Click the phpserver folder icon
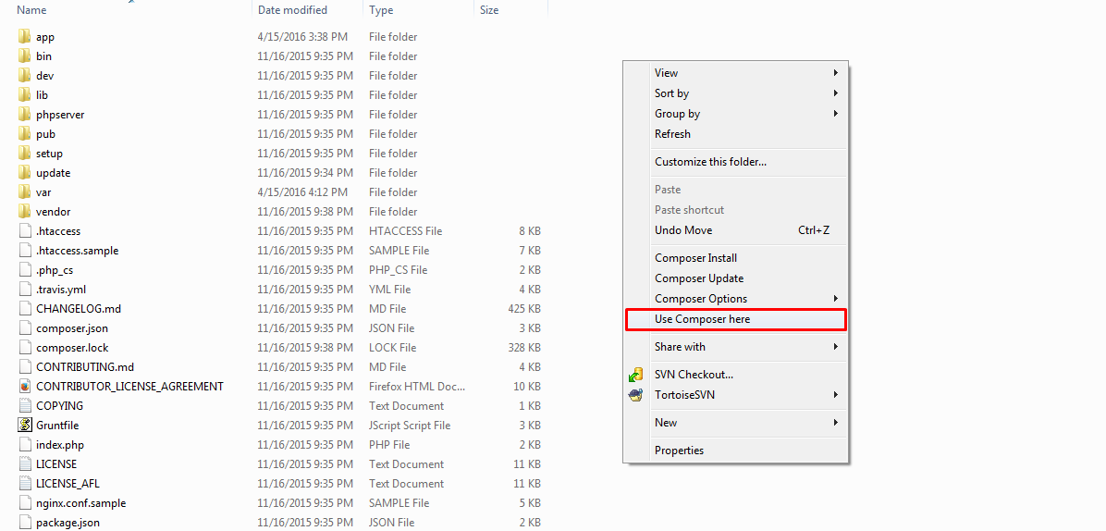The height and width of the screenshot is (531, 1106). tap(25, 114)
